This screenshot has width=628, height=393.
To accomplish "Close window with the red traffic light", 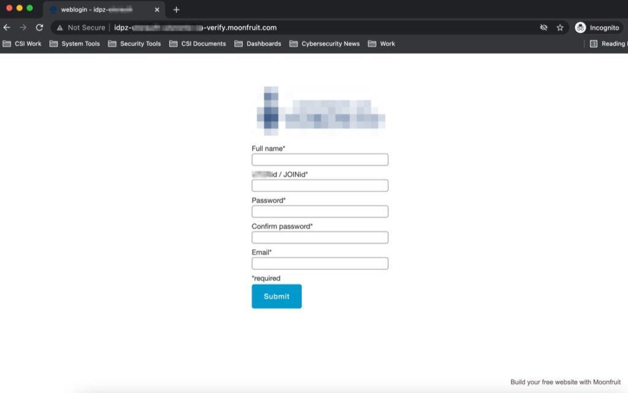I will click(x=9, y=8).
